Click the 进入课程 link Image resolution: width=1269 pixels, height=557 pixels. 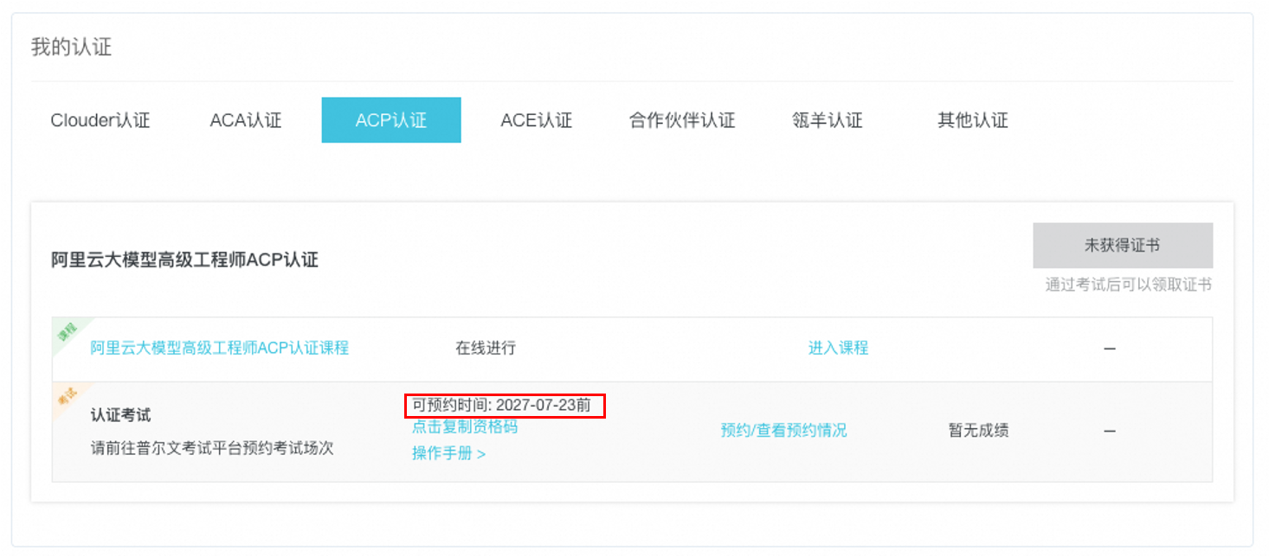pyautogui.click(x=838, y=348)
